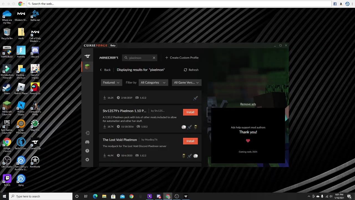This screenshot has height=200, width=355.
Task: Show hidden system tray icons chevron
Action: coord(309,196)
